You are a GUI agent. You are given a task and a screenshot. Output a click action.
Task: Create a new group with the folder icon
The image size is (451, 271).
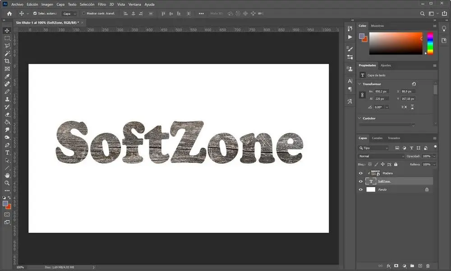(412, 266)
